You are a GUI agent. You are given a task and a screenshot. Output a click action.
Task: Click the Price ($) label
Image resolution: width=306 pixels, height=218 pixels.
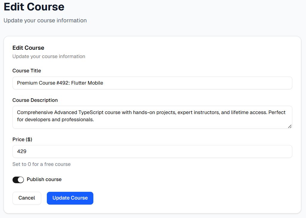pos(22,139)
